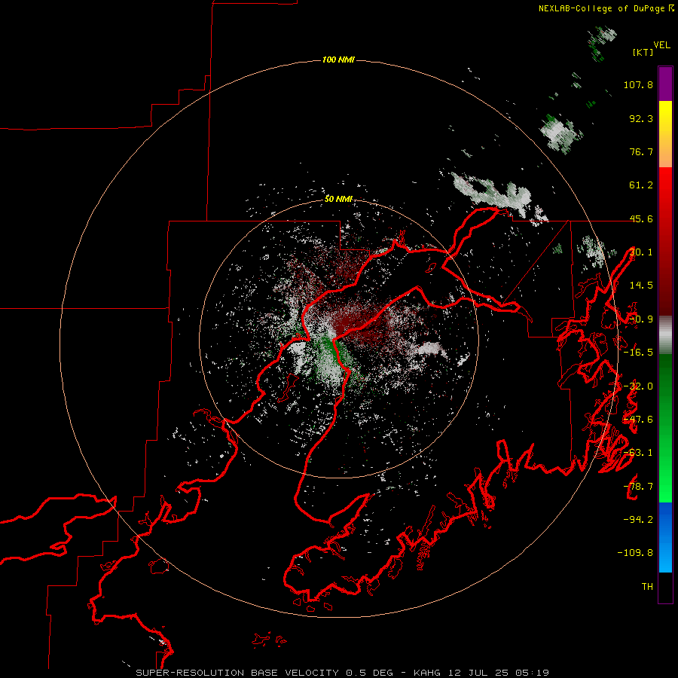
Task: Click the 76.7 legend value
Action: point(641,151)
